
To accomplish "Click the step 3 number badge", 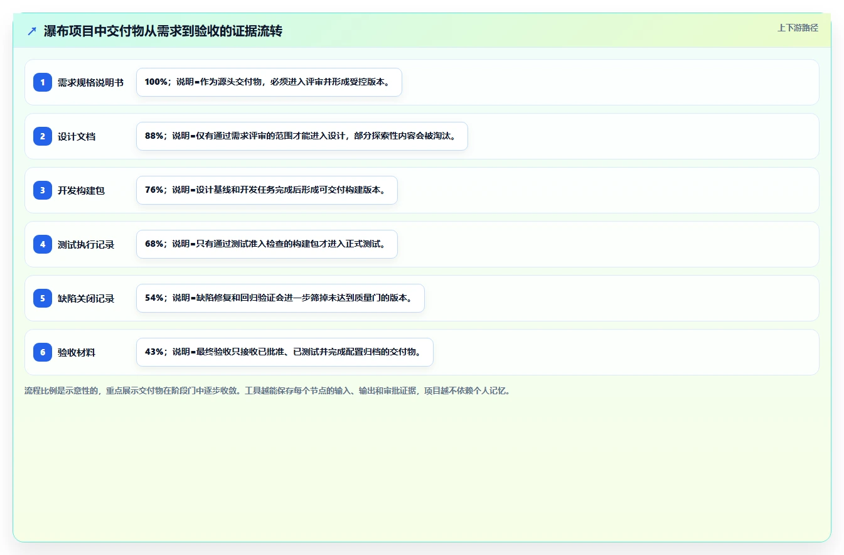I will [x=43, y=190].
